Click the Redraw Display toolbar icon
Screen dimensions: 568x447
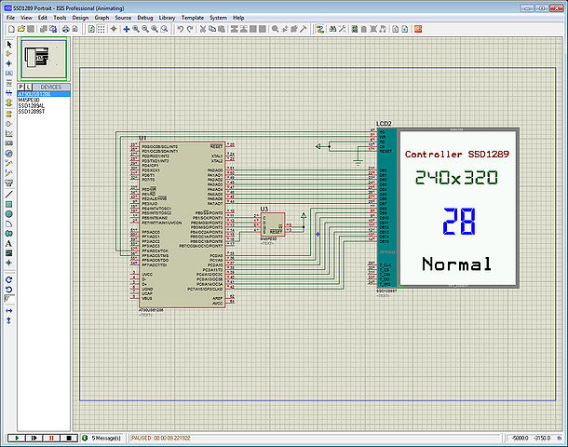click(x=91, y=29)
